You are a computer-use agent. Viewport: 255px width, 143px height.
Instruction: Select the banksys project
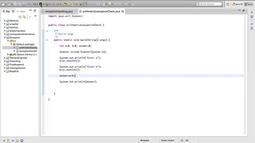(14, 27)
